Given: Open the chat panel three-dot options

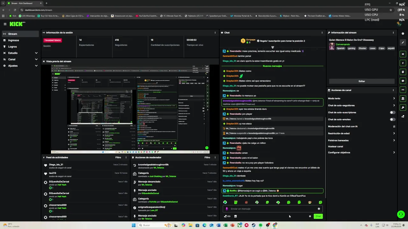Looking at the screenshot, I should [x=322, y=32].
